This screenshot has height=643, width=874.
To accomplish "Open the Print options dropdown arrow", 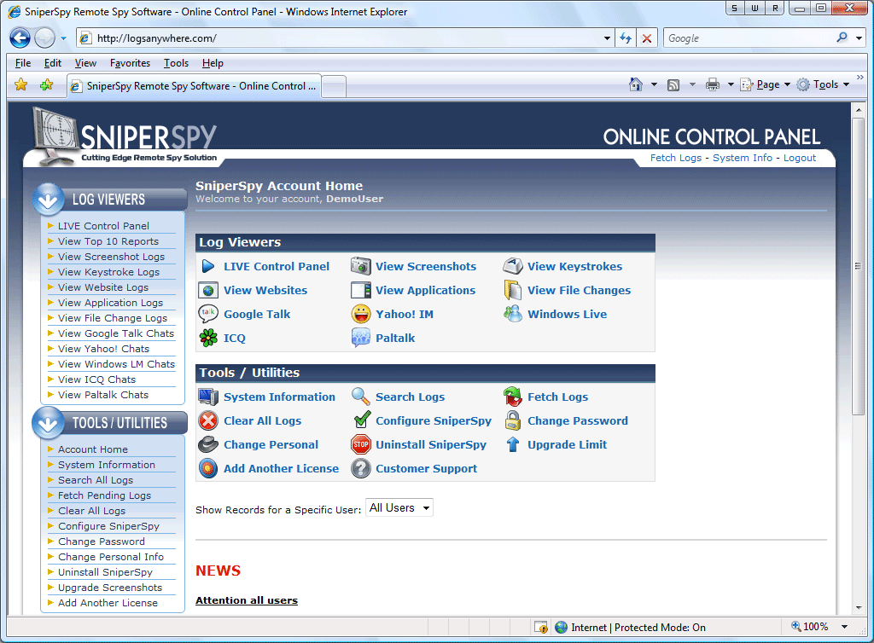I will point(731,84).
